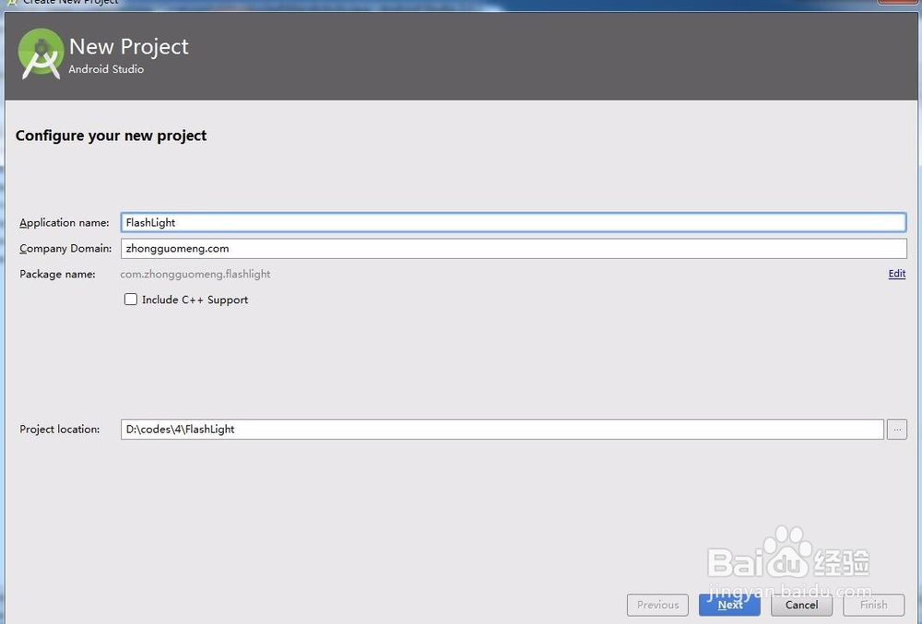
Task: Click the disabled Previous button
Action: (x=657, y=605)
